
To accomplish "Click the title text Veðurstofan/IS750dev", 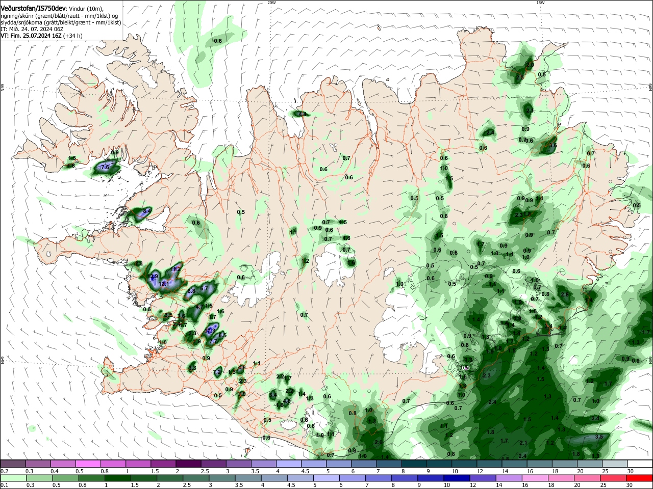I will pos(33,9).
